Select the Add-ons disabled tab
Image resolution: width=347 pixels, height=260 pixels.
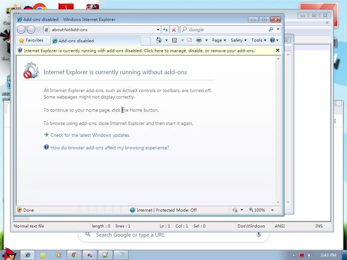[x=96, y=41]
